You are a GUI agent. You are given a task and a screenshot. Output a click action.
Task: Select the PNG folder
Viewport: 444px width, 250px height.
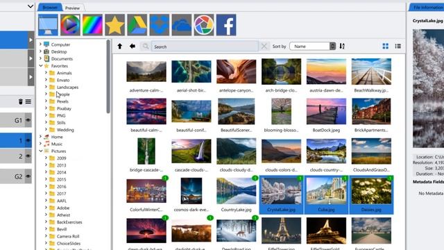click(61, 115)
